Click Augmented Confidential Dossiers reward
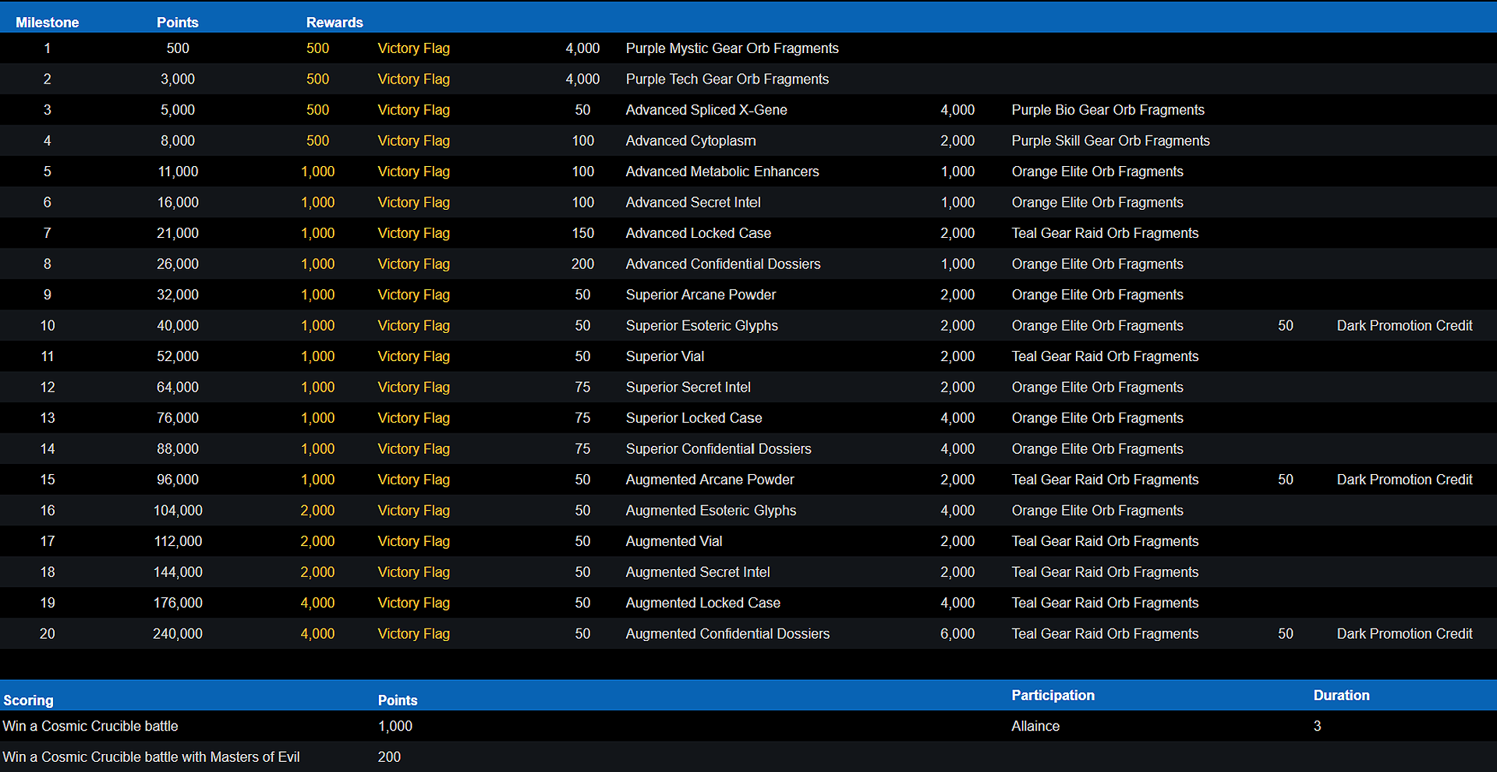The image size is (1497, 772). pyautogui.click(x=727, y=634)
